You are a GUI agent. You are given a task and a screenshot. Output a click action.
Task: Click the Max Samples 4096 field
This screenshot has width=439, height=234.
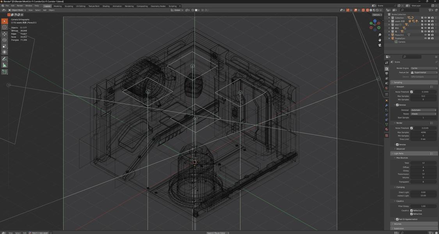pos(423,132)
